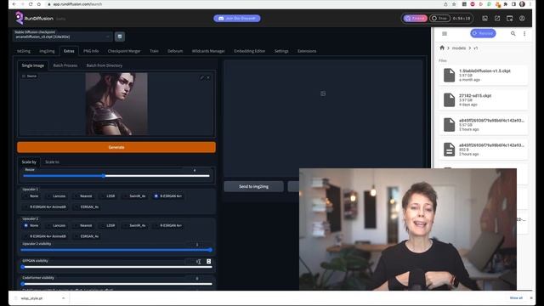The image size is (544, 306).
Task: Open the Settings tab
Action: (x=281, y=51)
